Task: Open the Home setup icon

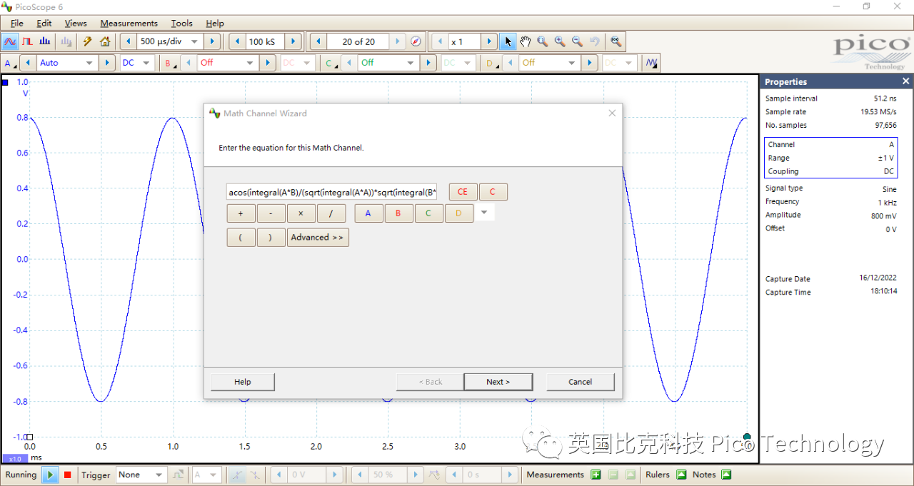Action: click(x=105, y=41)
